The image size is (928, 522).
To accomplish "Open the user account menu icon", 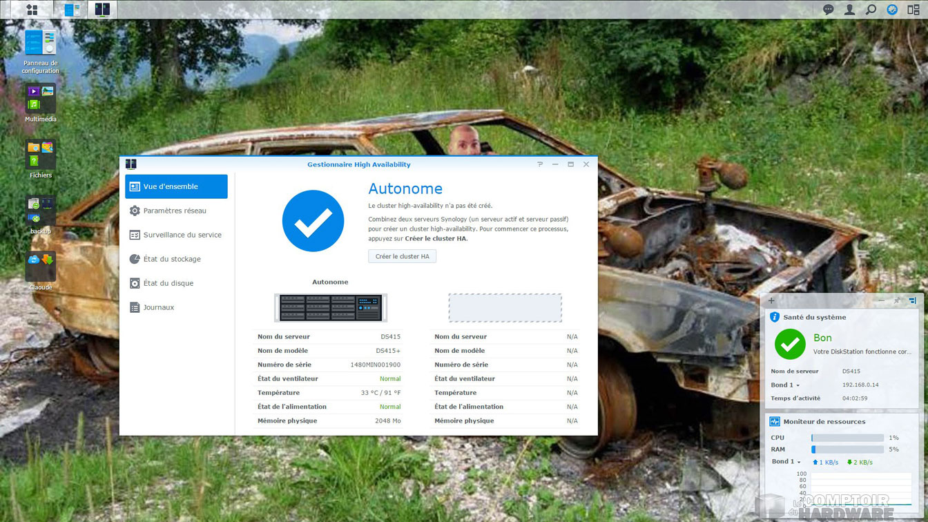I will [x=849, y=10].
